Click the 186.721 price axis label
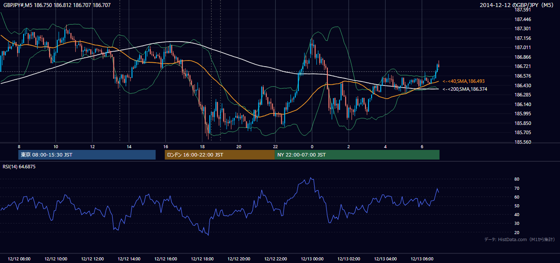Image resolution: width=560 pixels, height=263 pixels. tap(522, 67)
